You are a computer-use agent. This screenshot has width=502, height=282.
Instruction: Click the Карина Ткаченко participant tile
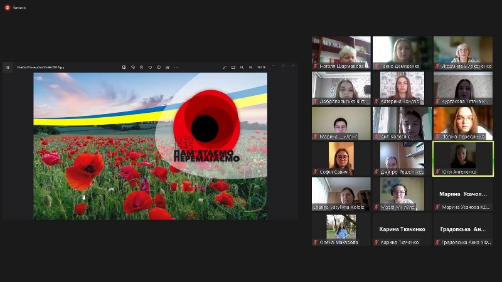402,229
